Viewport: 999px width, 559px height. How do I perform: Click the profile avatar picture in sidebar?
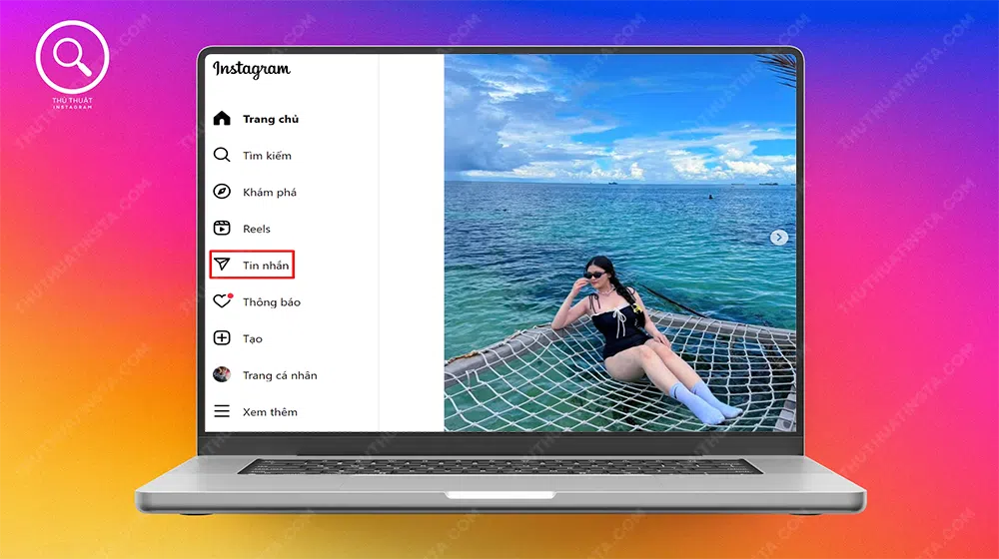222,375
